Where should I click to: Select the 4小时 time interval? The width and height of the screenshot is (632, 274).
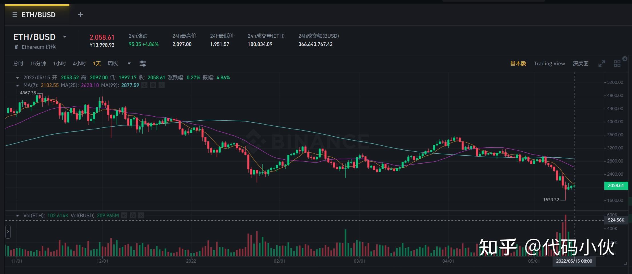[x=79, y=64]
